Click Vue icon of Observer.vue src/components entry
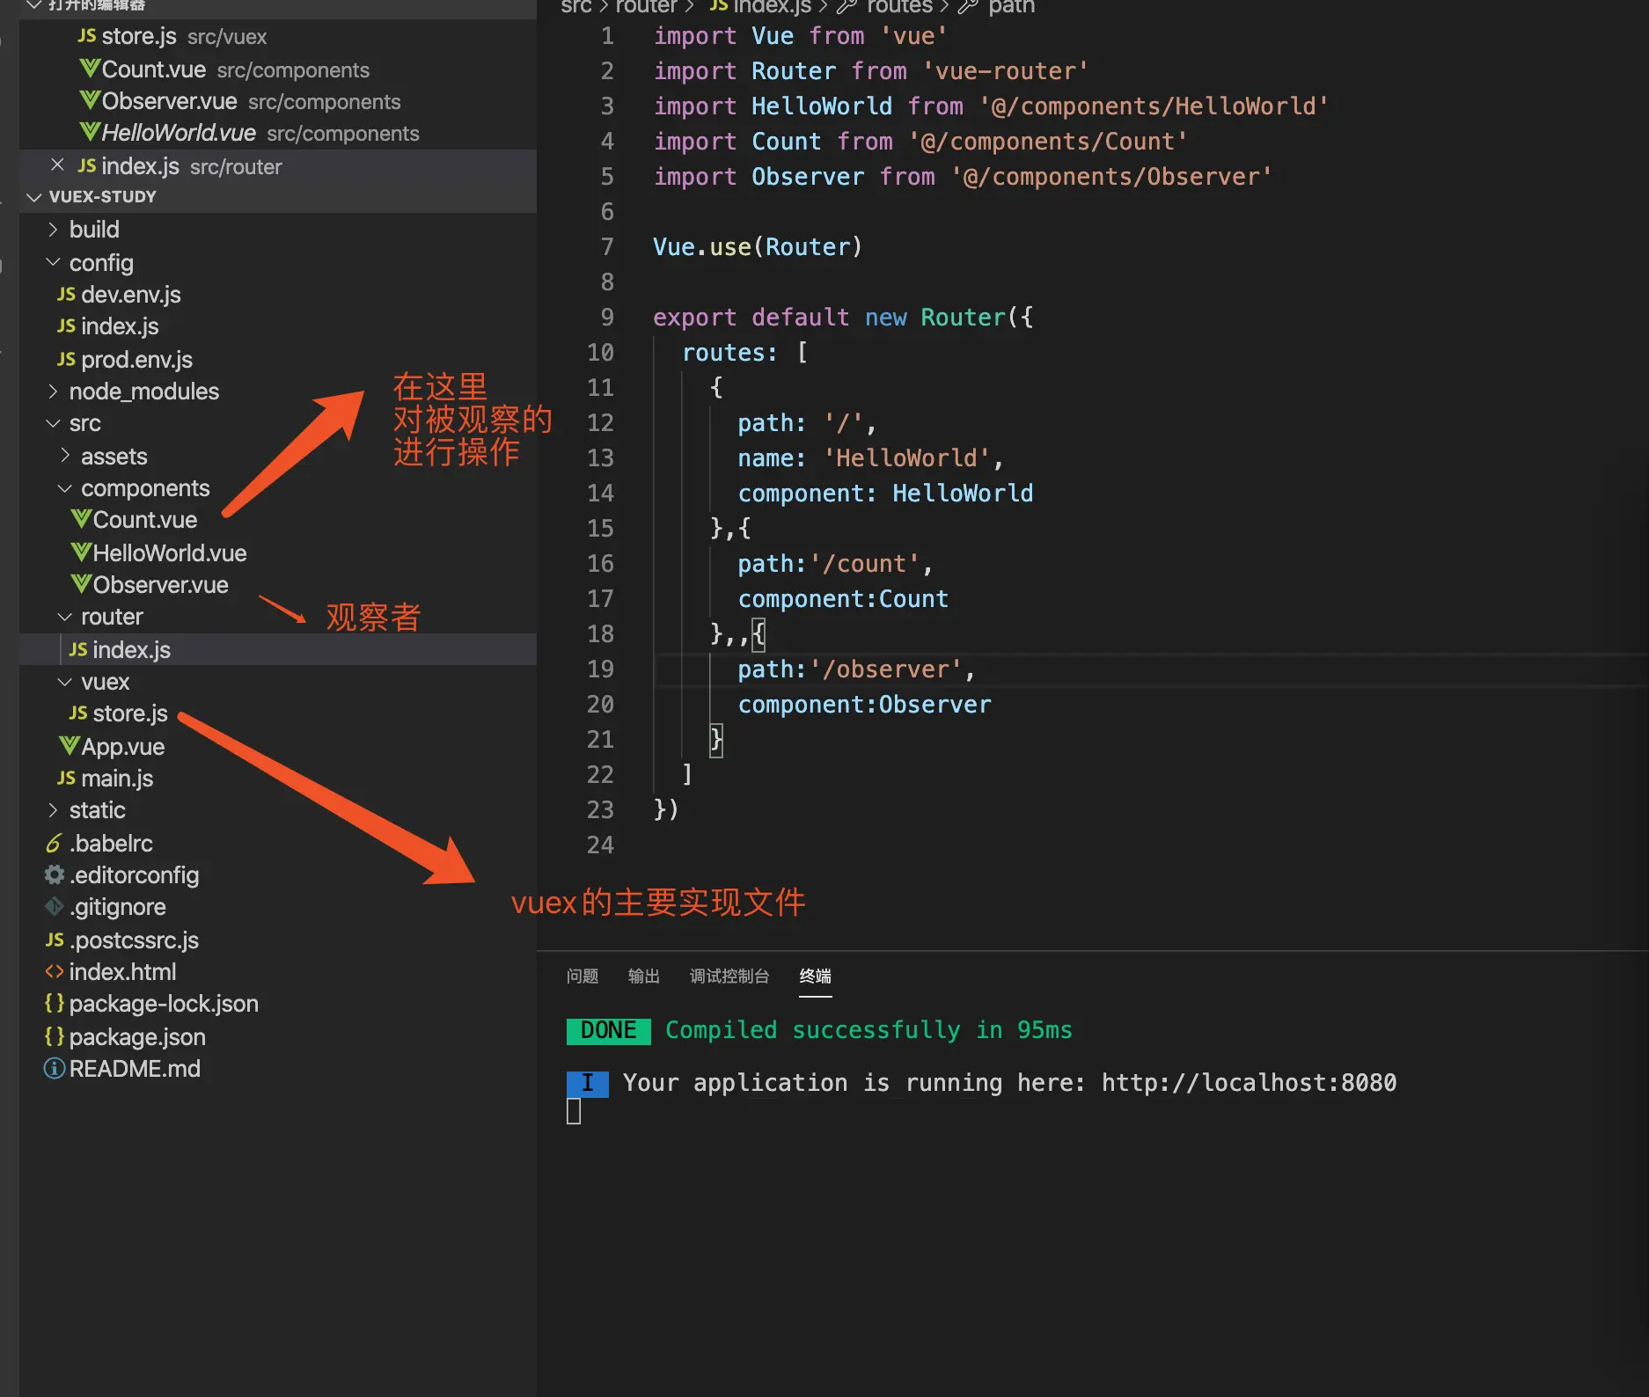The width and height of the screenshot is (1649, 1397). [x=90, y=100]
